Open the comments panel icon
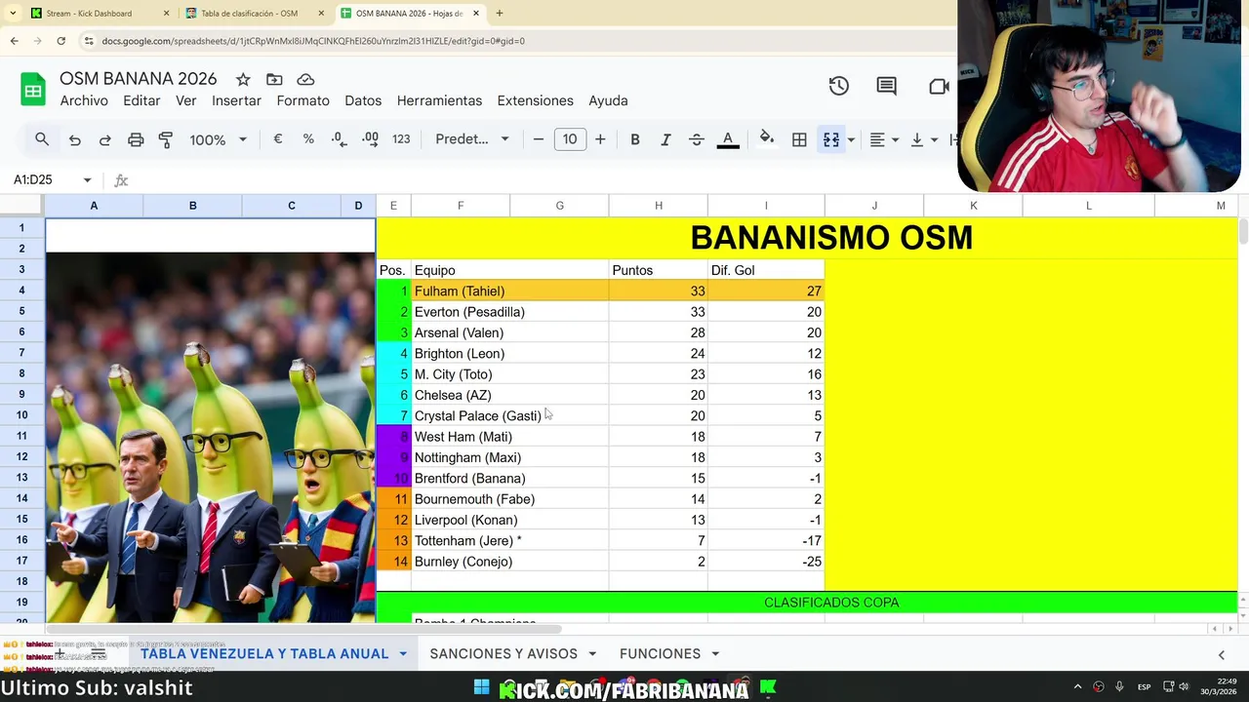The image size is (1249, 702). click(x=886, y=86)
